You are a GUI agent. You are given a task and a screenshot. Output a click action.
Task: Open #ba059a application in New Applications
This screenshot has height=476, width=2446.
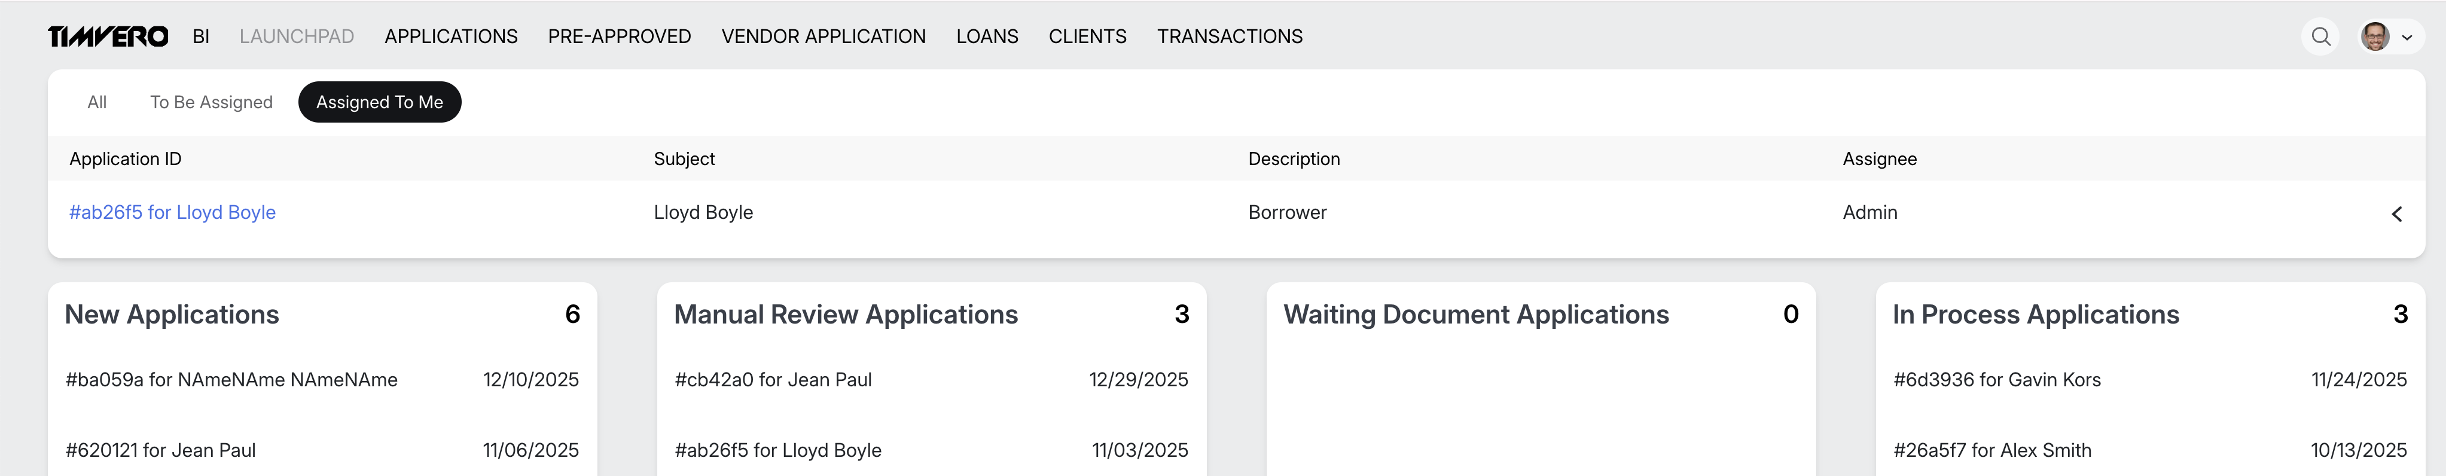(x=231, y=379)
